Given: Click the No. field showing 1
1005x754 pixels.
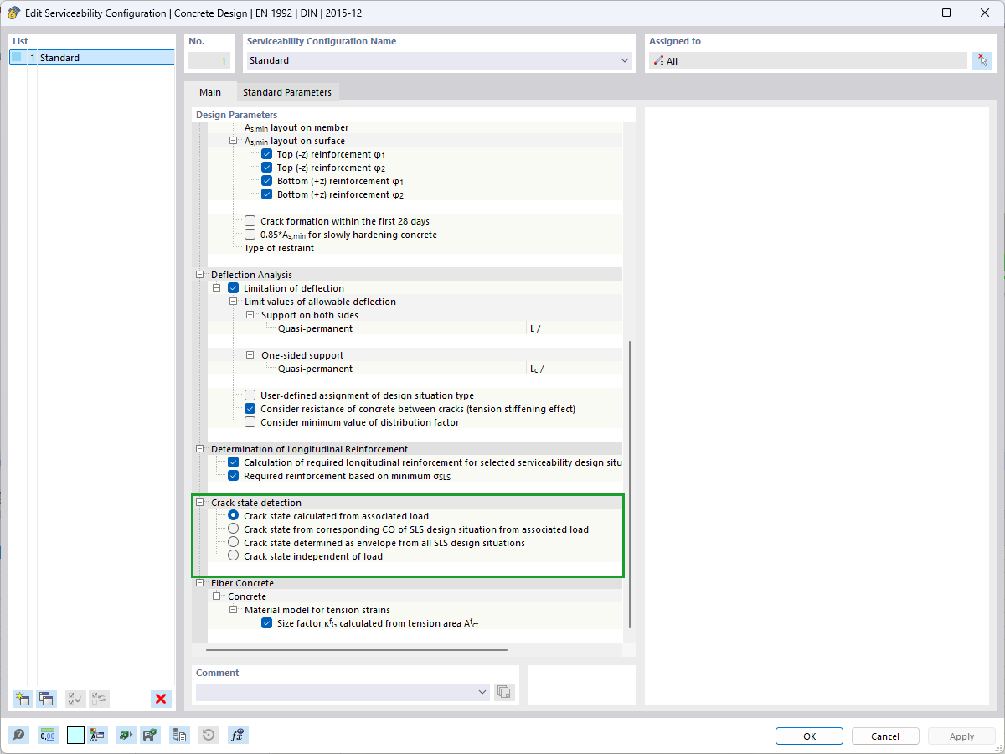Looking at the screenshot, I should [x=208, y=60].
